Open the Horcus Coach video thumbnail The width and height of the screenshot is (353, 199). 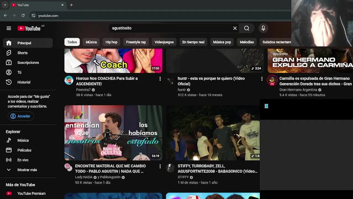[x=113, y=61]
